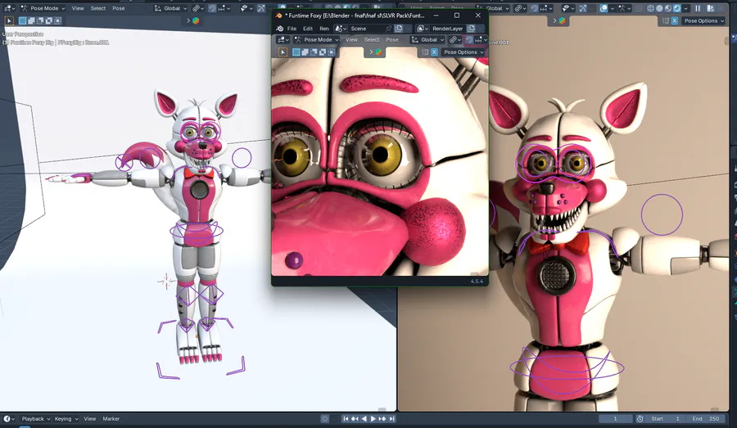This screenshot has width=737, height=428.
Task: Open snapping options in left viewport
Action: [224, 8]
